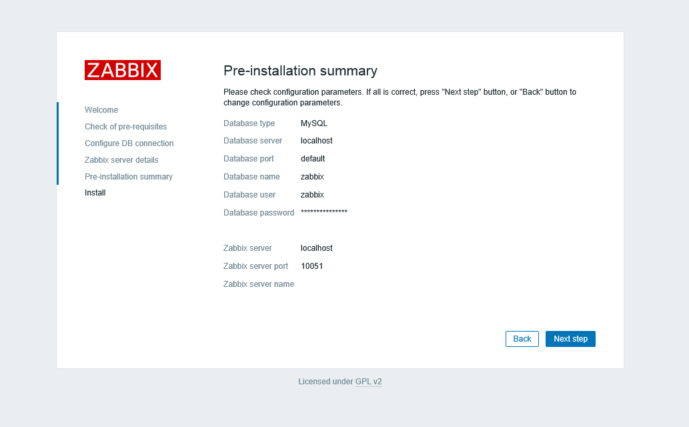This screenshot has height=427, width=689.
Task: Click the Zabbix server localhost value
Action: click(316, 248)
